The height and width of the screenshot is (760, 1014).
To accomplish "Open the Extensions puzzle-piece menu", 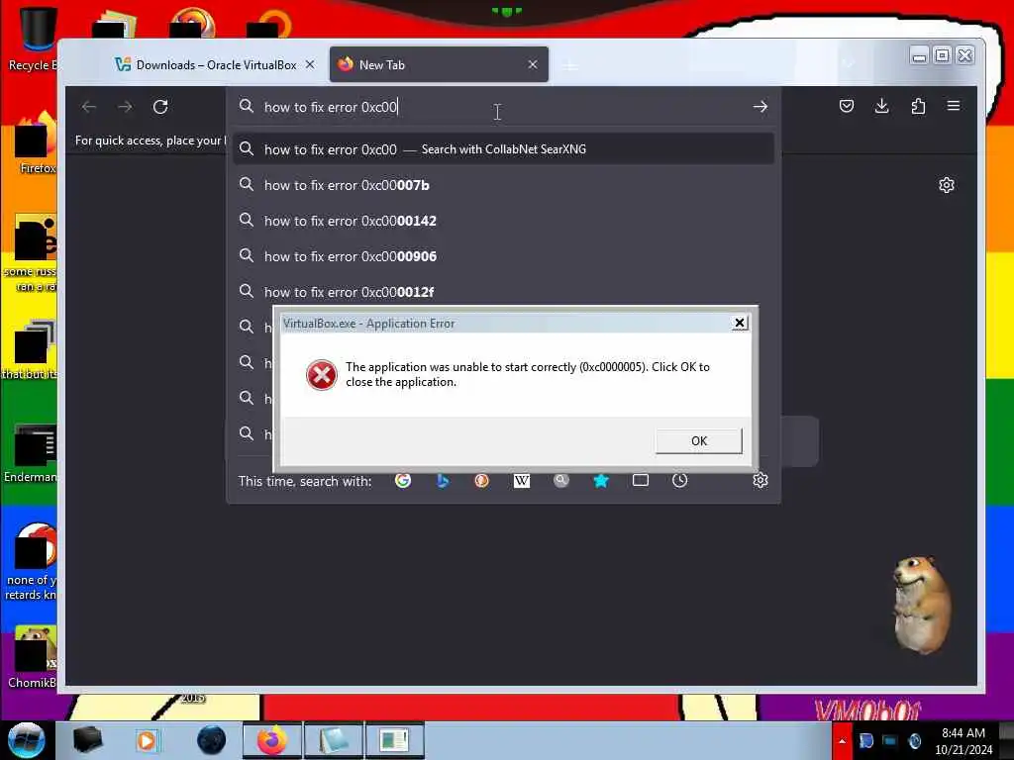I will (x=918, y=106).
